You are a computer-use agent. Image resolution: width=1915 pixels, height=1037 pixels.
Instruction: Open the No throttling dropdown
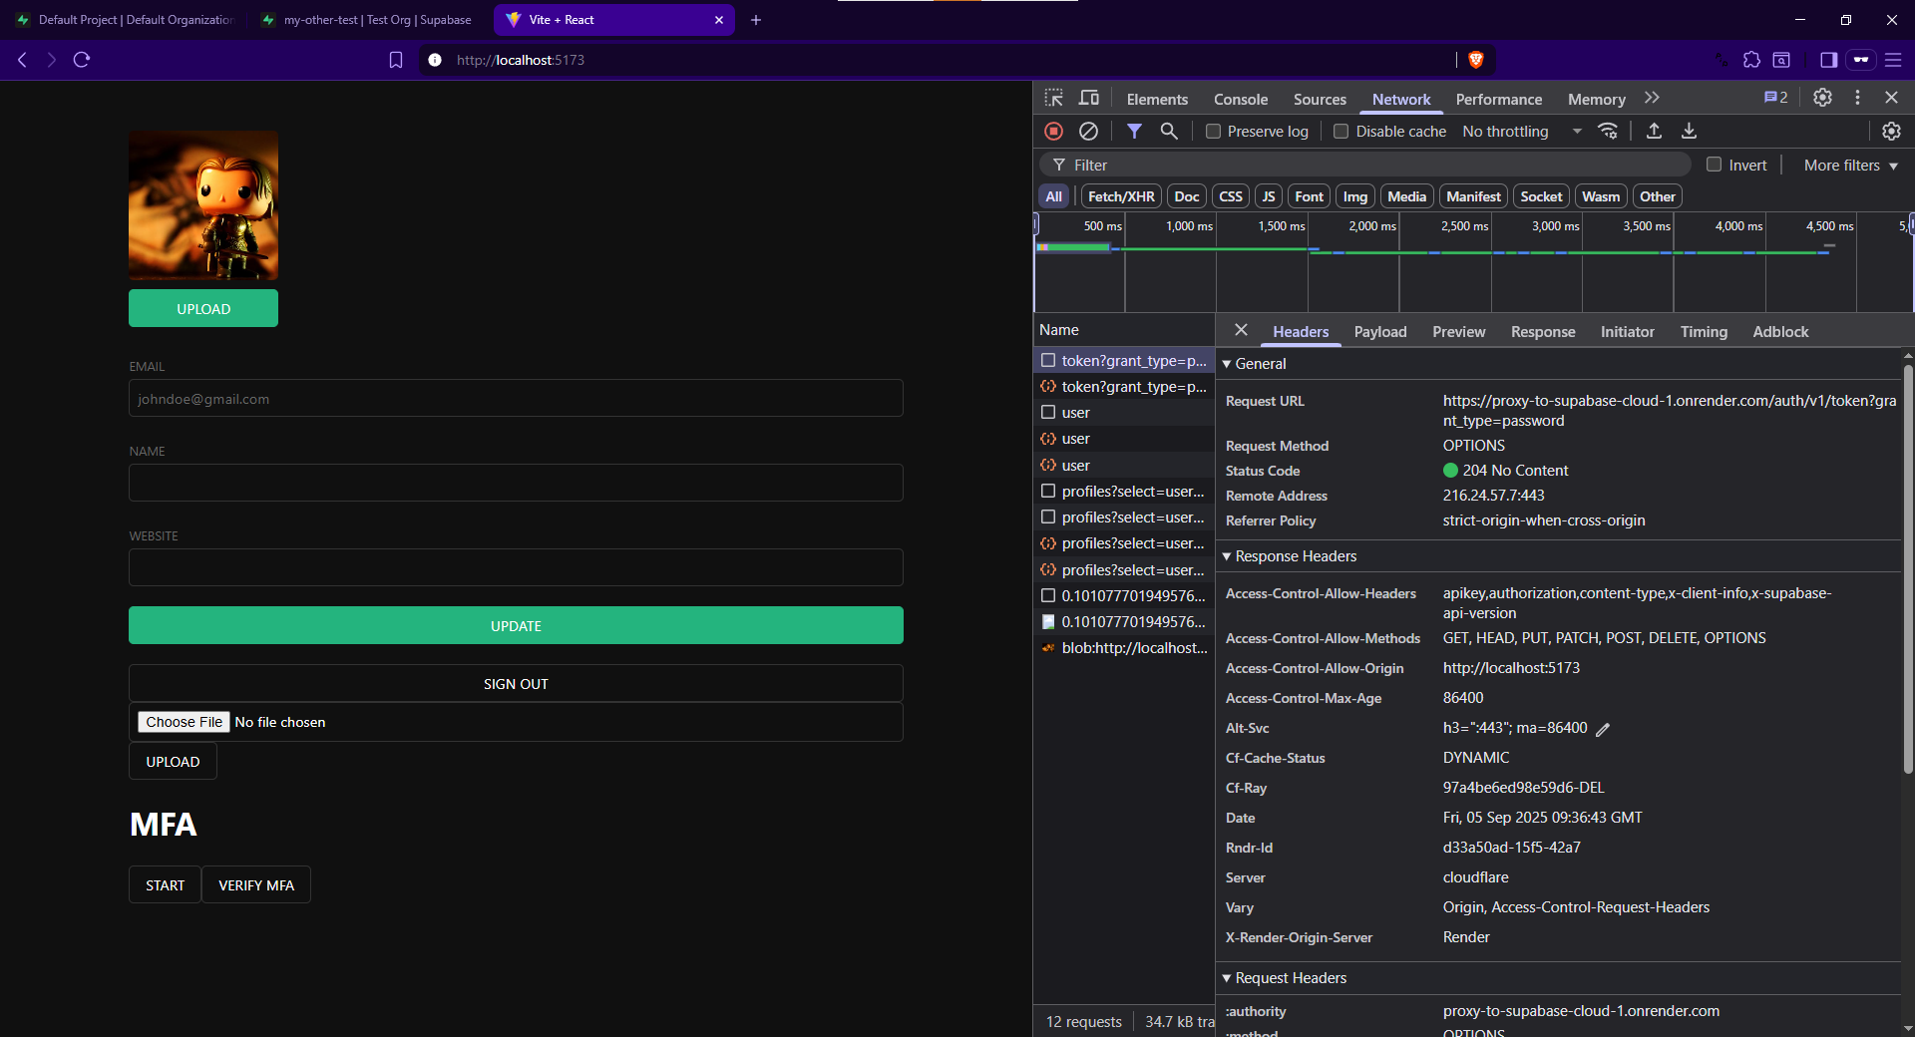pos(1521,132)
